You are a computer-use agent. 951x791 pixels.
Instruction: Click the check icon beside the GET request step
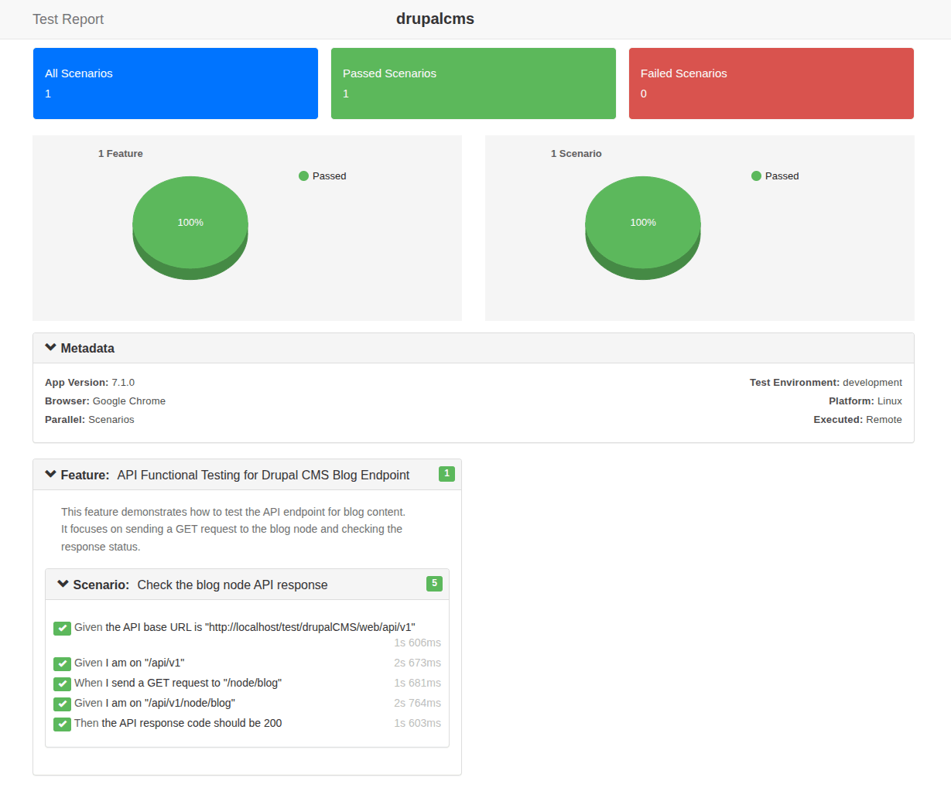coord(62,684)
